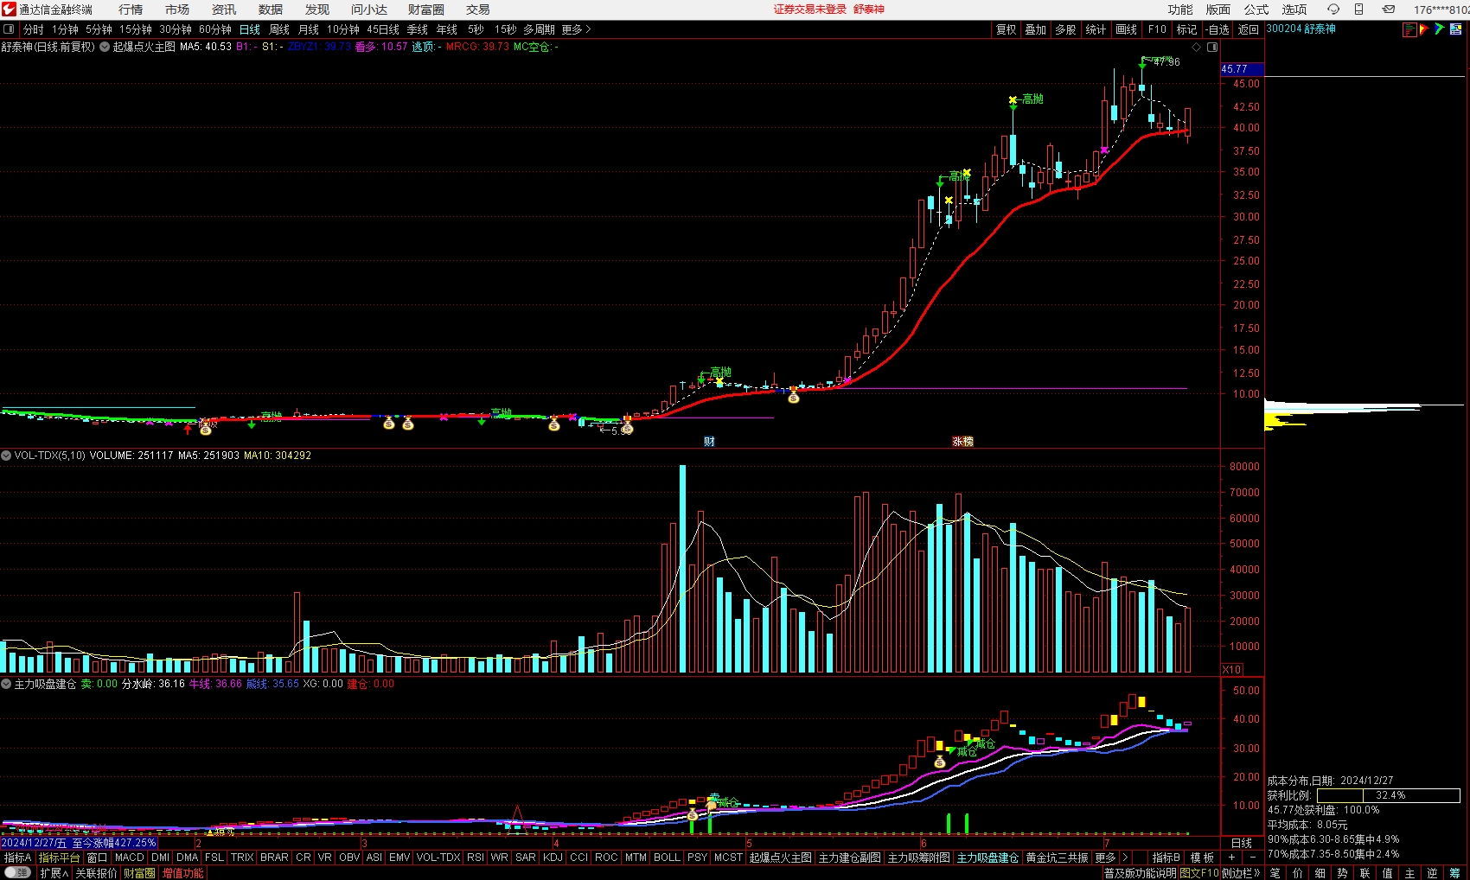Select the 联 side panel button
This screenshot has height=880, width=1470.
coord(1365,873)
